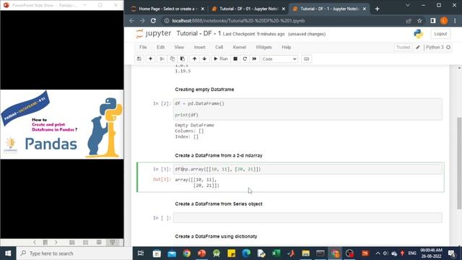Click the notebook vertical scrollbar
This screenshot has width=462, height=260.
[x=459, y=163]
